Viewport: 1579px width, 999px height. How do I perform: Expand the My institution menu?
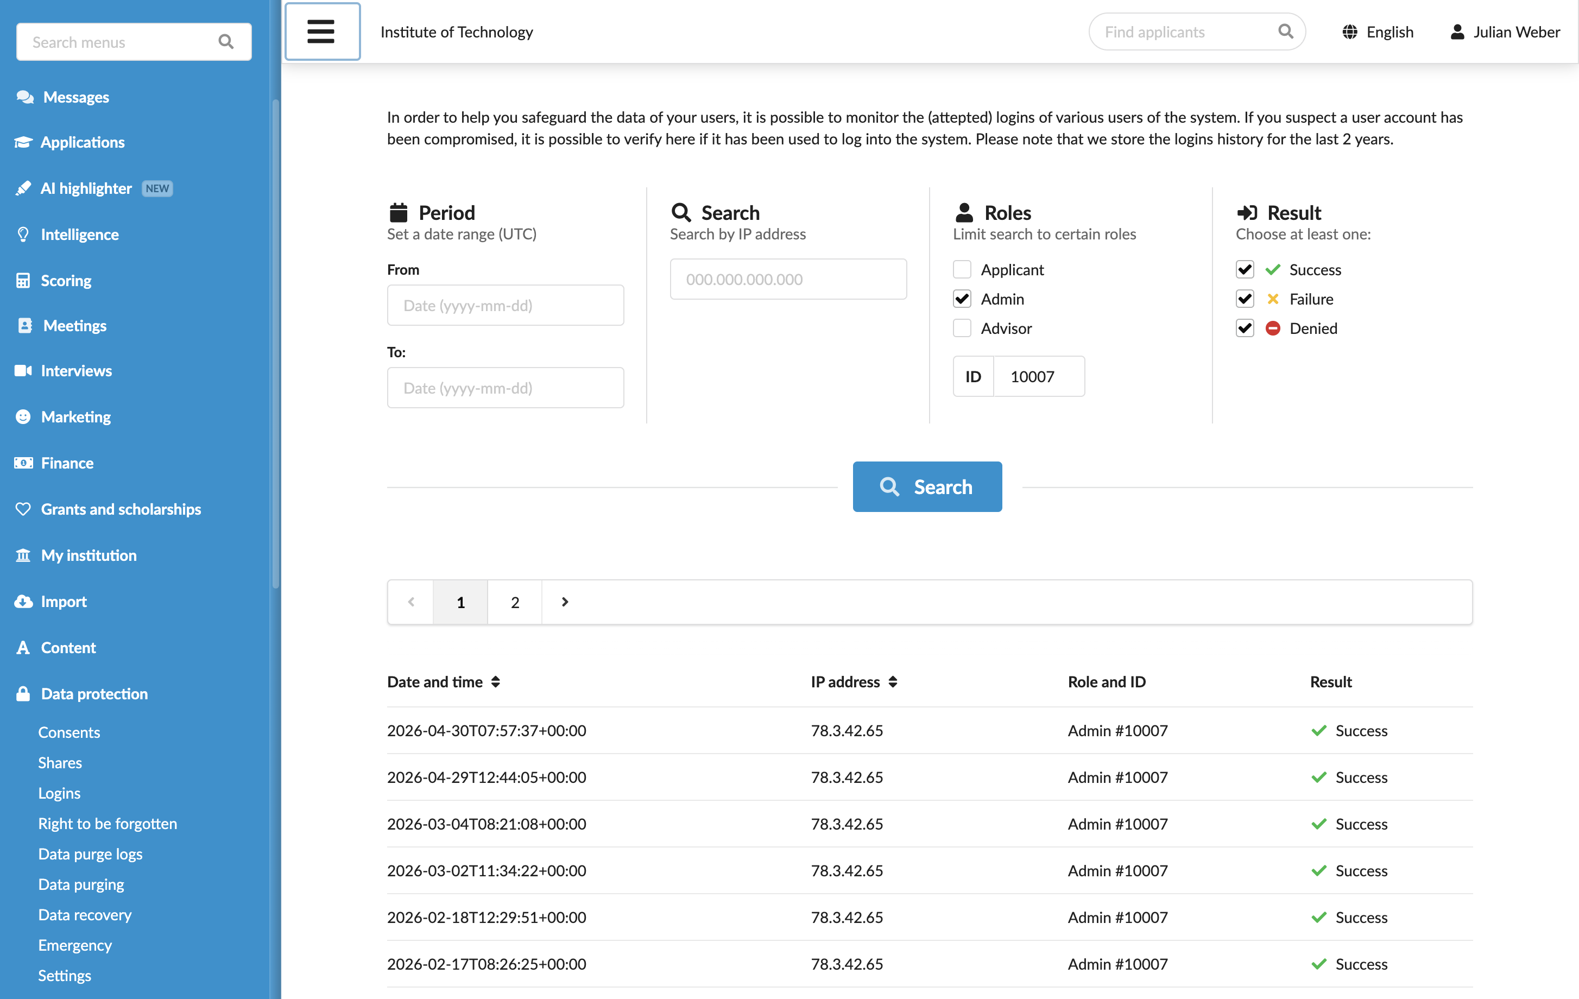pyautogui.click(x=89, y=555)
